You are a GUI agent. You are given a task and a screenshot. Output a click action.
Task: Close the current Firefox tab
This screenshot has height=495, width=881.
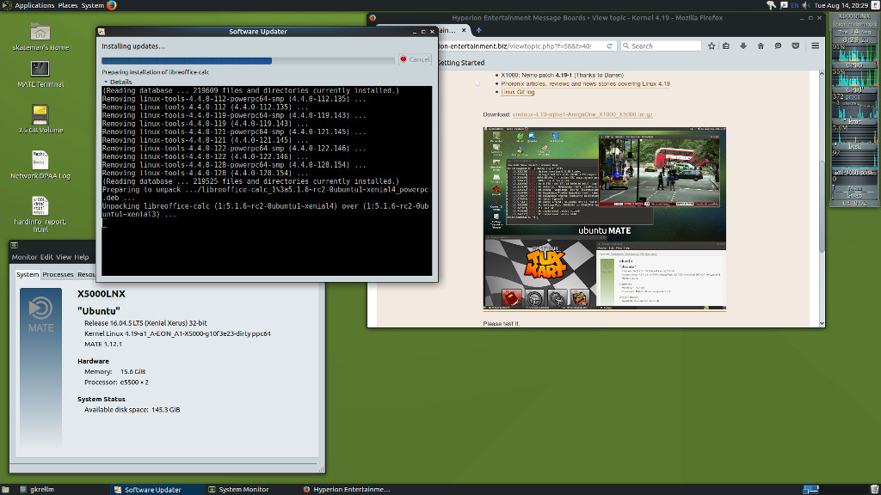click(x=464, y=30)
